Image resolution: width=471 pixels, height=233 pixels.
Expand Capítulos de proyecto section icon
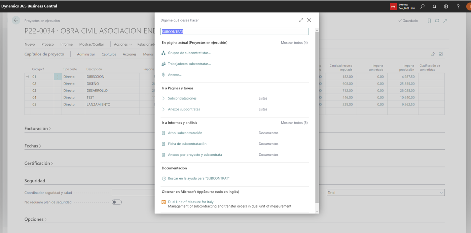(x=441, y=54)
